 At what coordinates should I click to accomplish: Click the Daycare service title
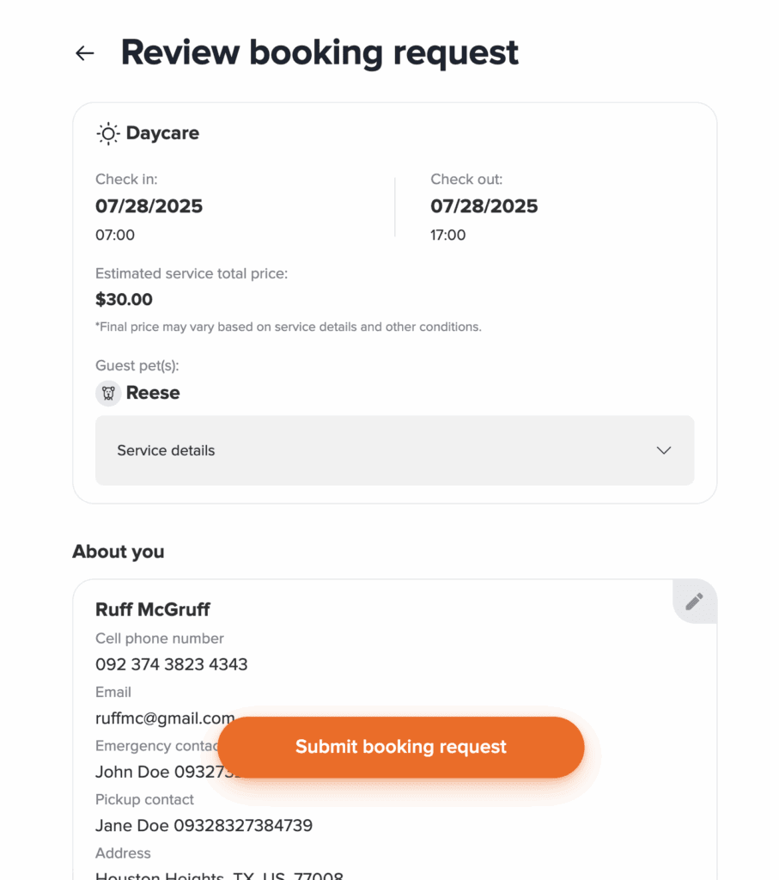click(162, 133)
